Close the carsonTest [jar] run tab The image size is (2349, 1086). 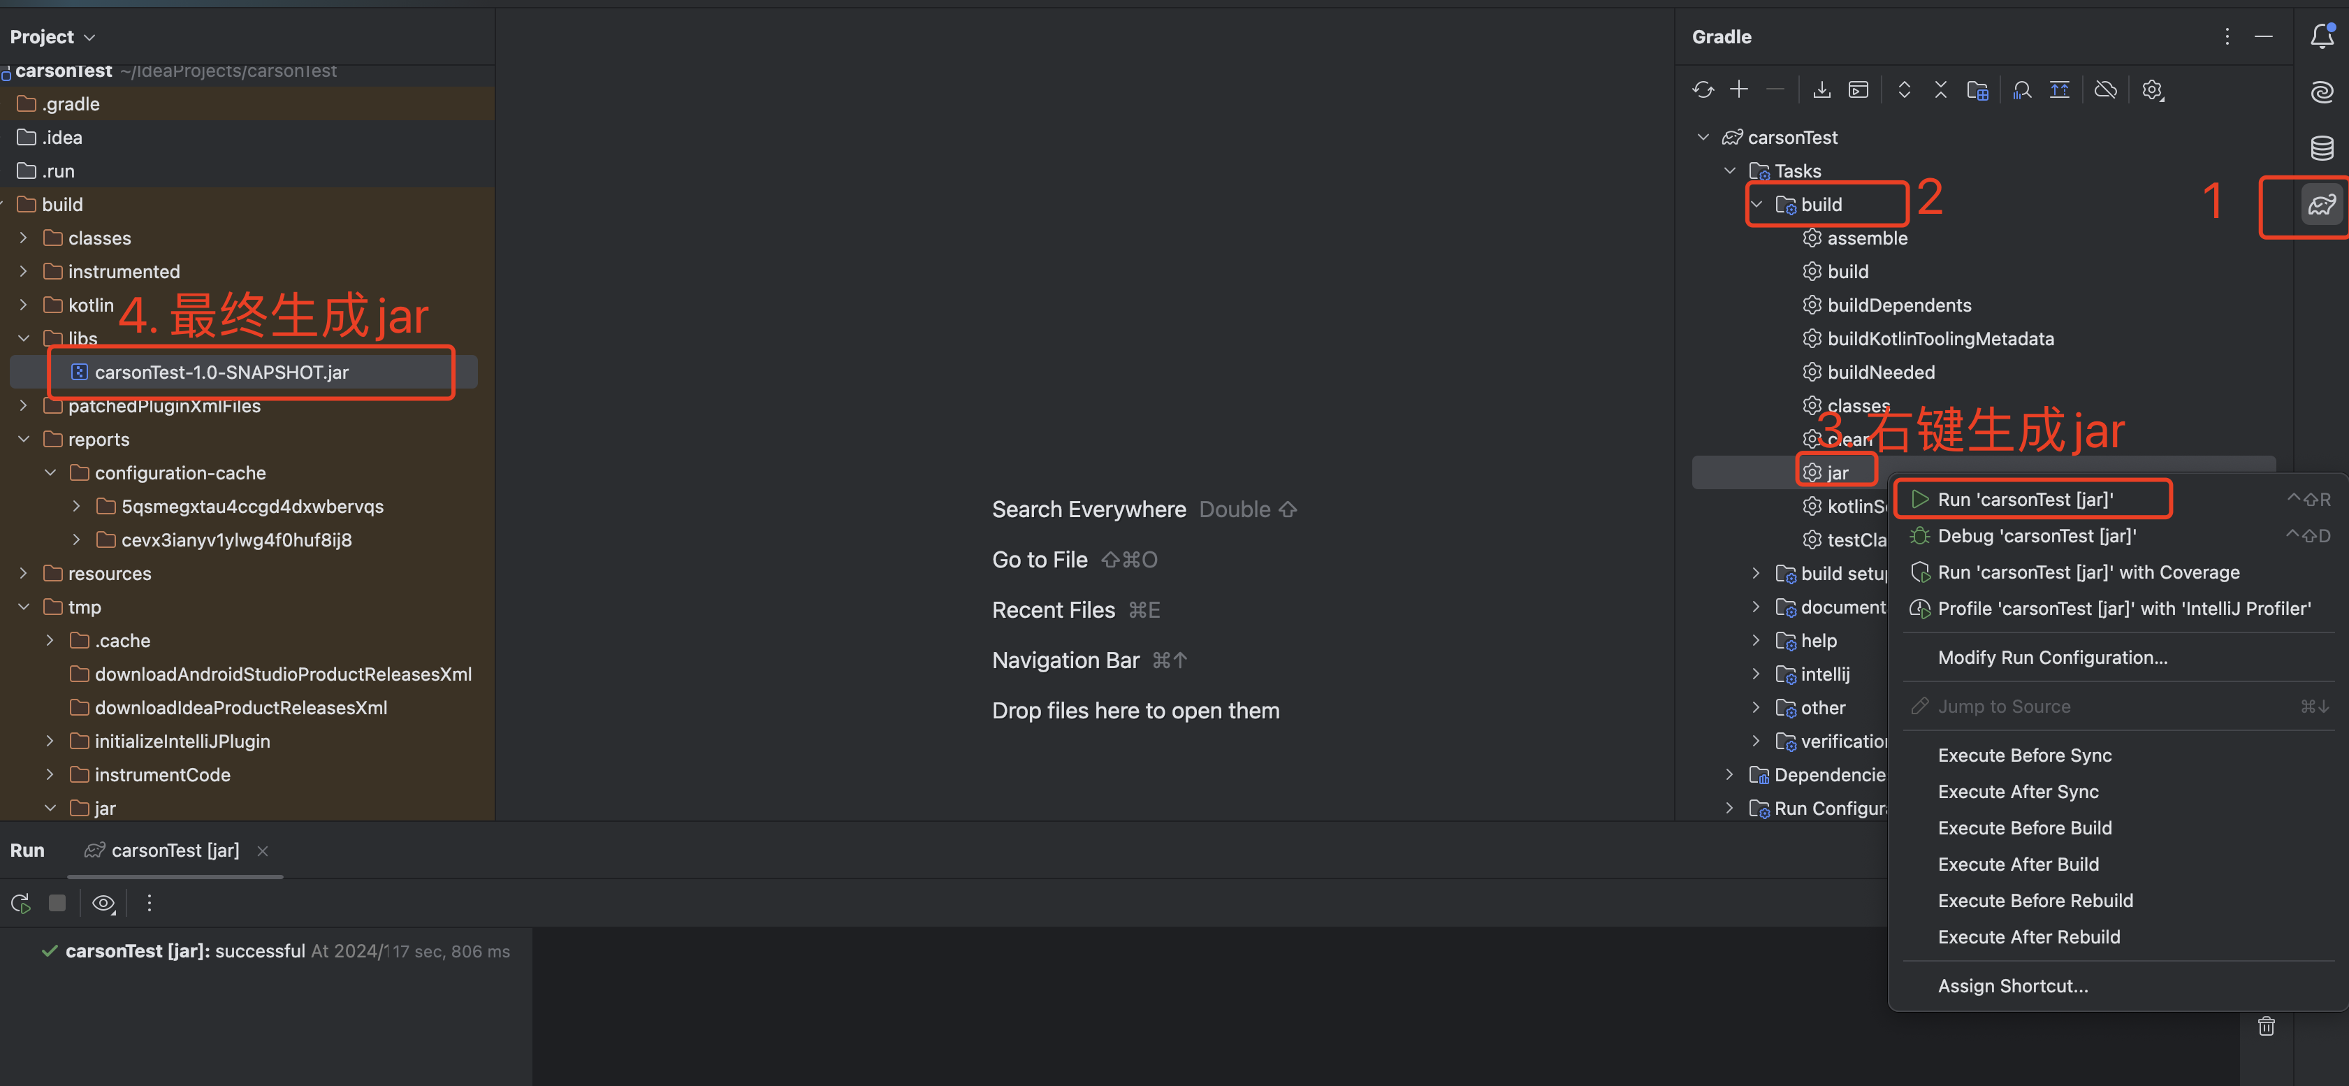tap(263, 850)
